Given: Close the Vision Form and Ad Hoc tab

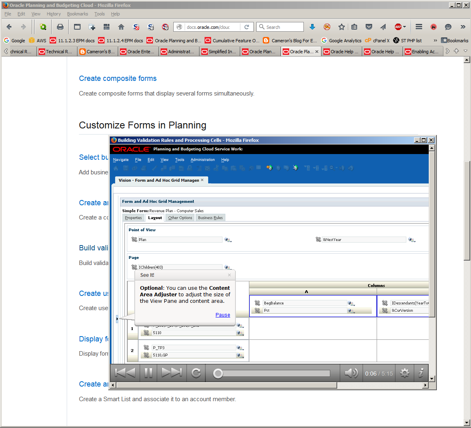Looking at the screenshot, I should click(x=202, y=180).
